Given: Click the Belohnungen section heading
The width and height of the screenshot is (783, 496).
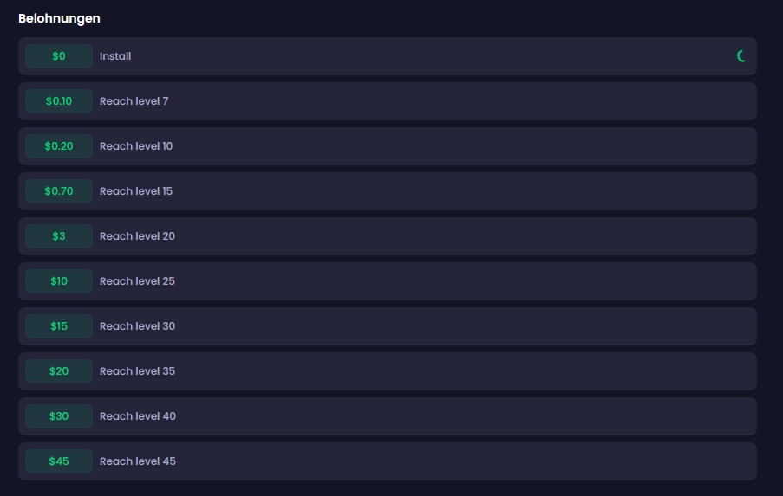Looking at the screenshot, I should [x=60, y=18].
